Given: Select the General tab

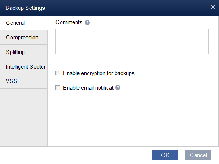Looking at the screenshot, I should coord(24,23).
